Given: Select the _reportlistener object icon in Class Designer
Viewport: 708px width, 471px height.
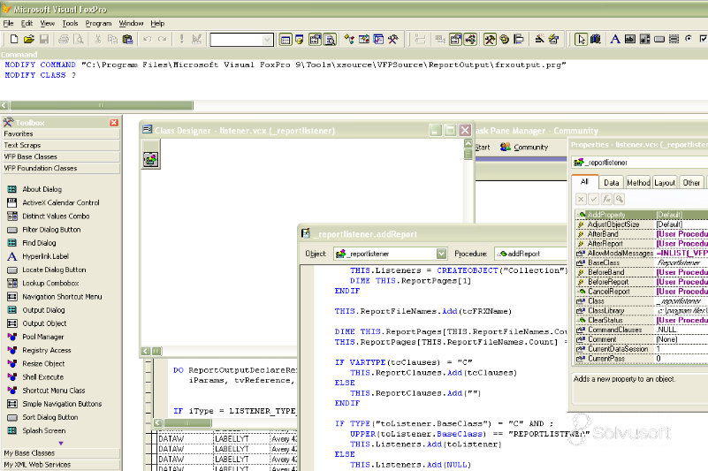Looking at the screenshot, I should point(151,159).
